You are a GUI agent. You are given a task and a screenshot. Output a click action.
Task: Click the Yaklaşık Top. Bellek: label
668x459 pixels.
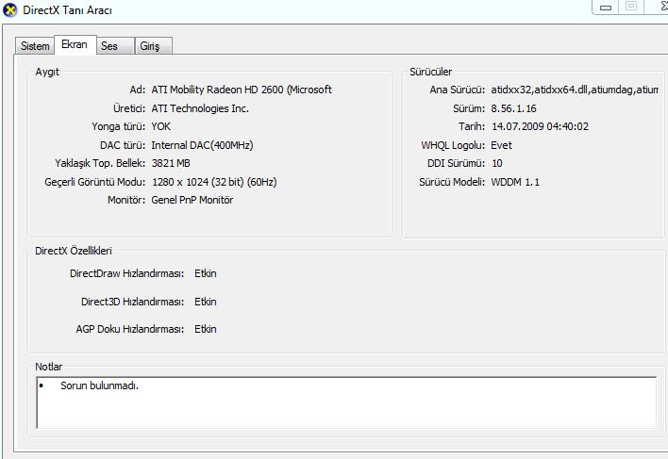click(100, 163)
